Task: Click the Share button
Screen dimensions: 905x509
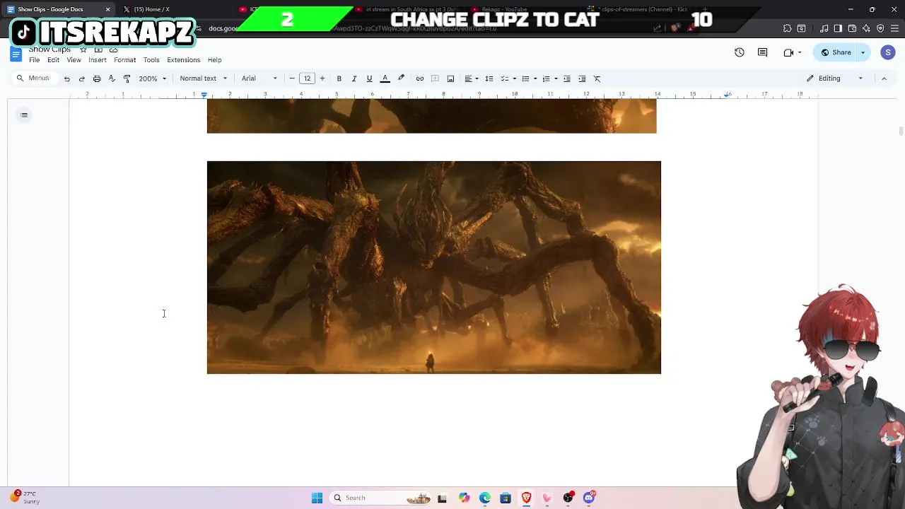Action: pos(836,52)
